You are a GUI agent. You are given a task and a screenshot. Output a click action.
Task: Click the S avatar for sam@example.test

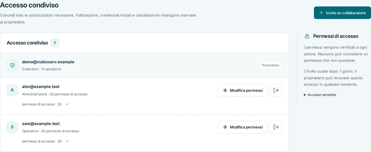12,127
